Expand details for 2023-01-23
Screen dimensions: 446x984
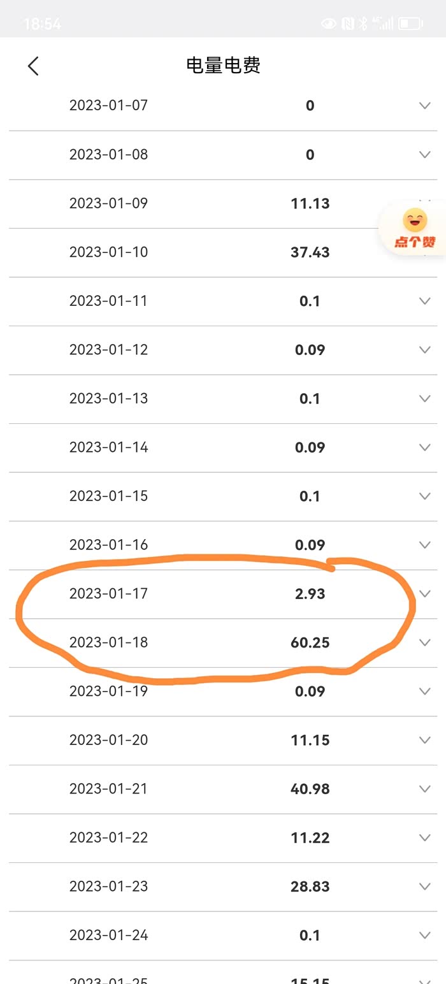[x=425, y=886]
